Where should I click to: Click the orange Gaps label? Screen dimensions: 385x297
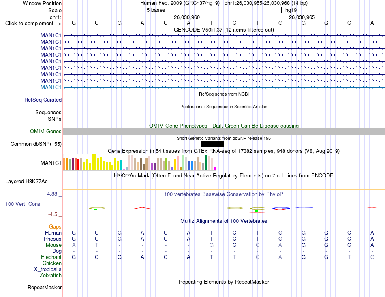click(55, 226)
